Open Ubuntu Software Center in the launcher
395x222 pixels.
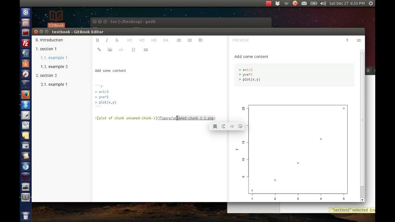[x=26, y=64]
